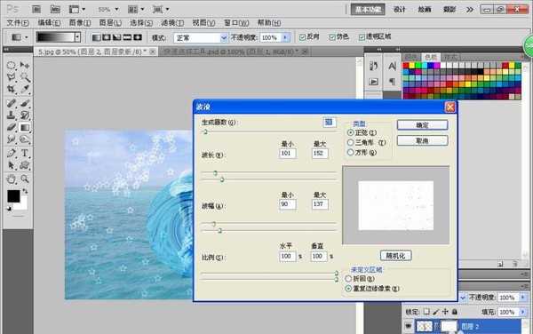Select the Eraser tool

[x=12, y=127]
